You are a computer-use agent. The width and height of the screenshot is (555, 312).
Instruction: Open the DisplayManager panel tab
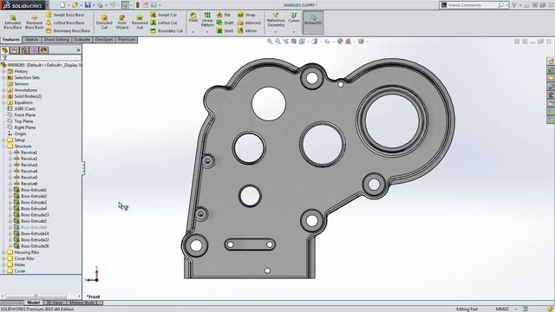(44, 50)
